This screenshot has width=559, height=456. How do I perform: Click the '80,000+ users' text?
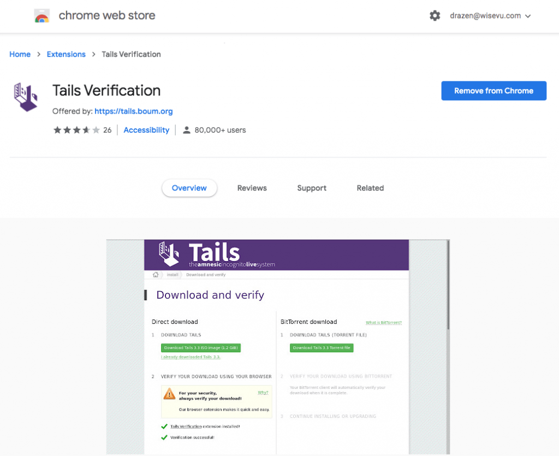point(221,130)
